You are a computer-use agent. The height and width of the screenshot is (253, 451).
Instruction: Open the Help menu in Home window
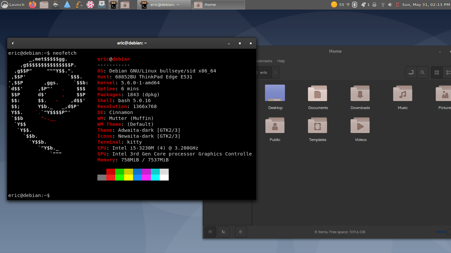tap(281, 61)
